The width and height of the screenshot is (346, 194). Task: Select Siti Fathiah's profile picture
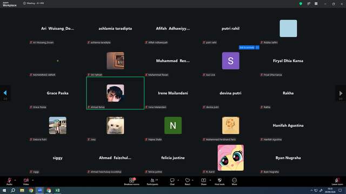[115, 61]
